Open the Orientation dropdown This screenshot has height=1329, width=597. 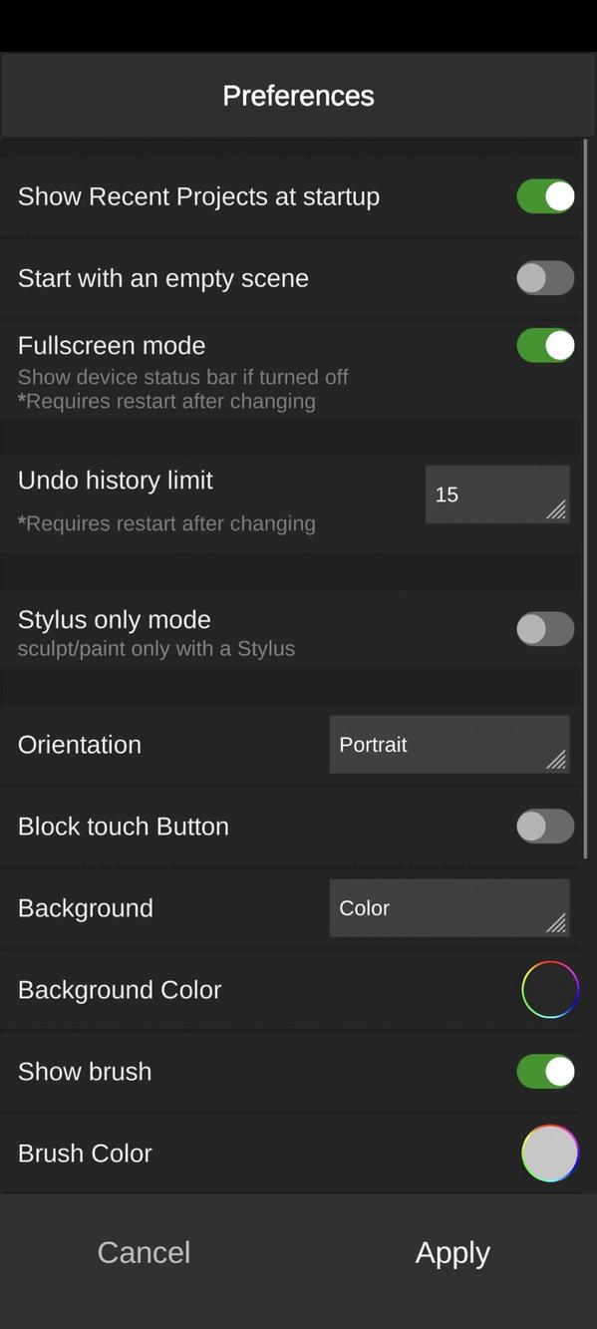click(448, 744)
